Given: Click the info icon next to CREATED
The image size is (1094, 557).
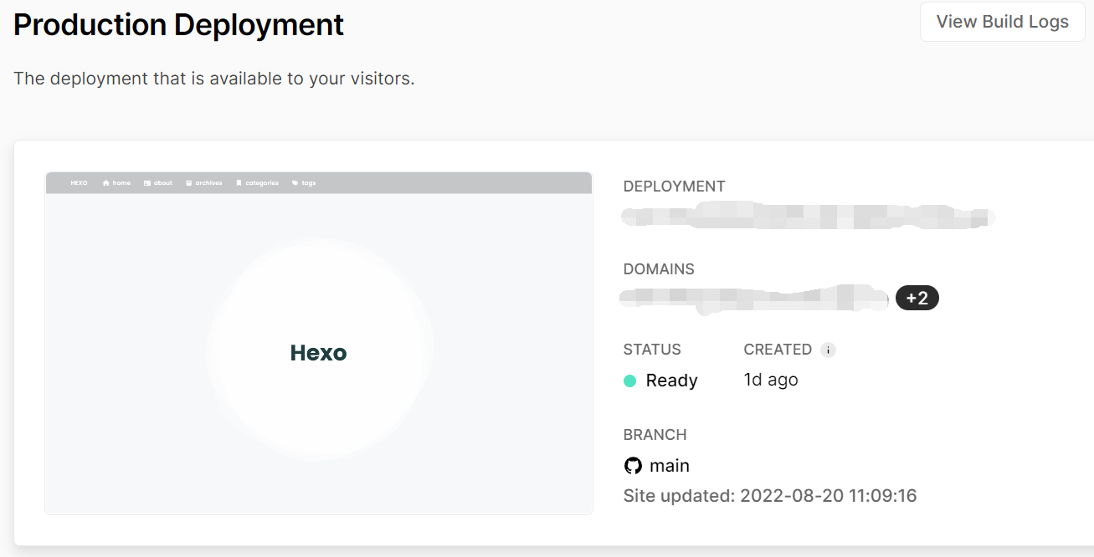Looking at the screenshot, I should [828, 350].
